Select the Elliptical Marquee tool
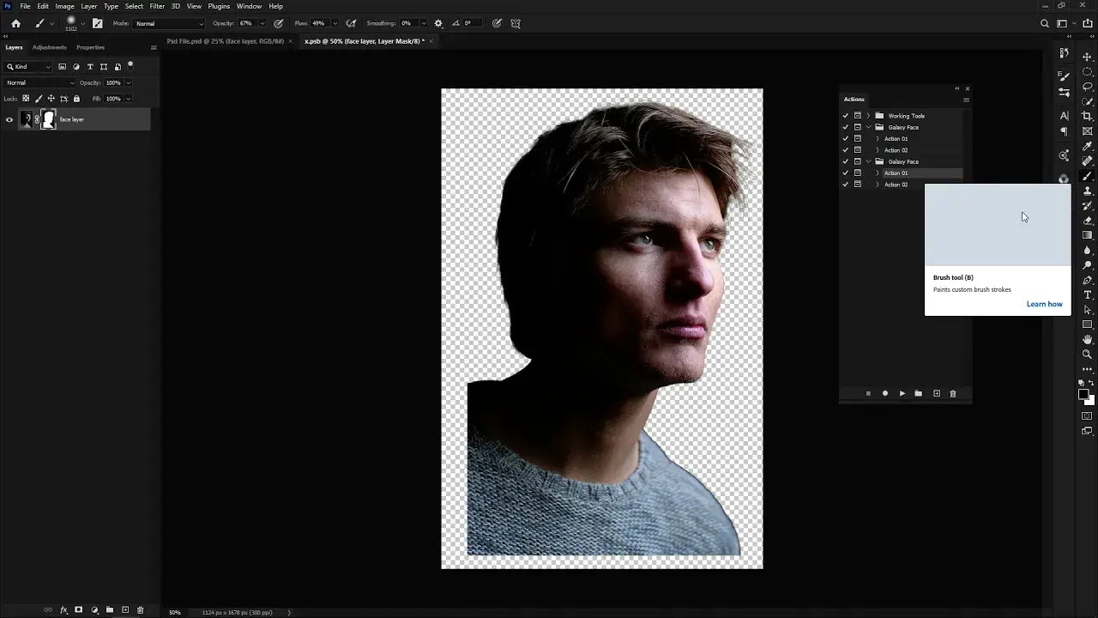Viewport: 1098px width, 618px height. coord(1088,72)
